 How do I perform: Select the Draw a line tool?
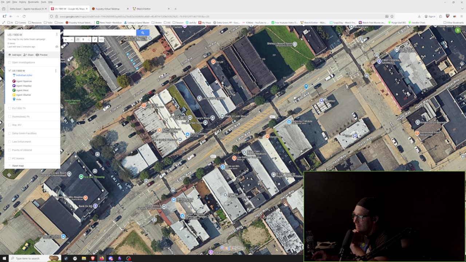pos(89,40)
